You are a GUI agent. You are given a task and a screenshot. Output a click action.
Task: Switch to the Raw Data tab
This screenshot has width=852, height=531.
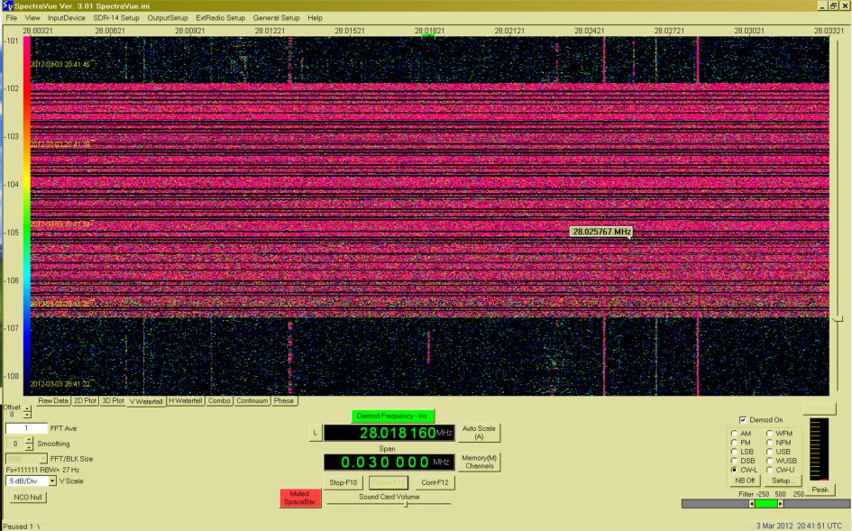click(x=53, y=401)
